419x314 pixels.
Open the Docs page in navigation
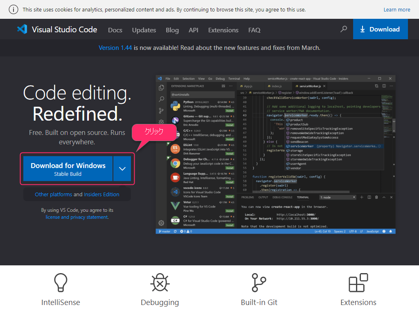click(x=115, y=30)
